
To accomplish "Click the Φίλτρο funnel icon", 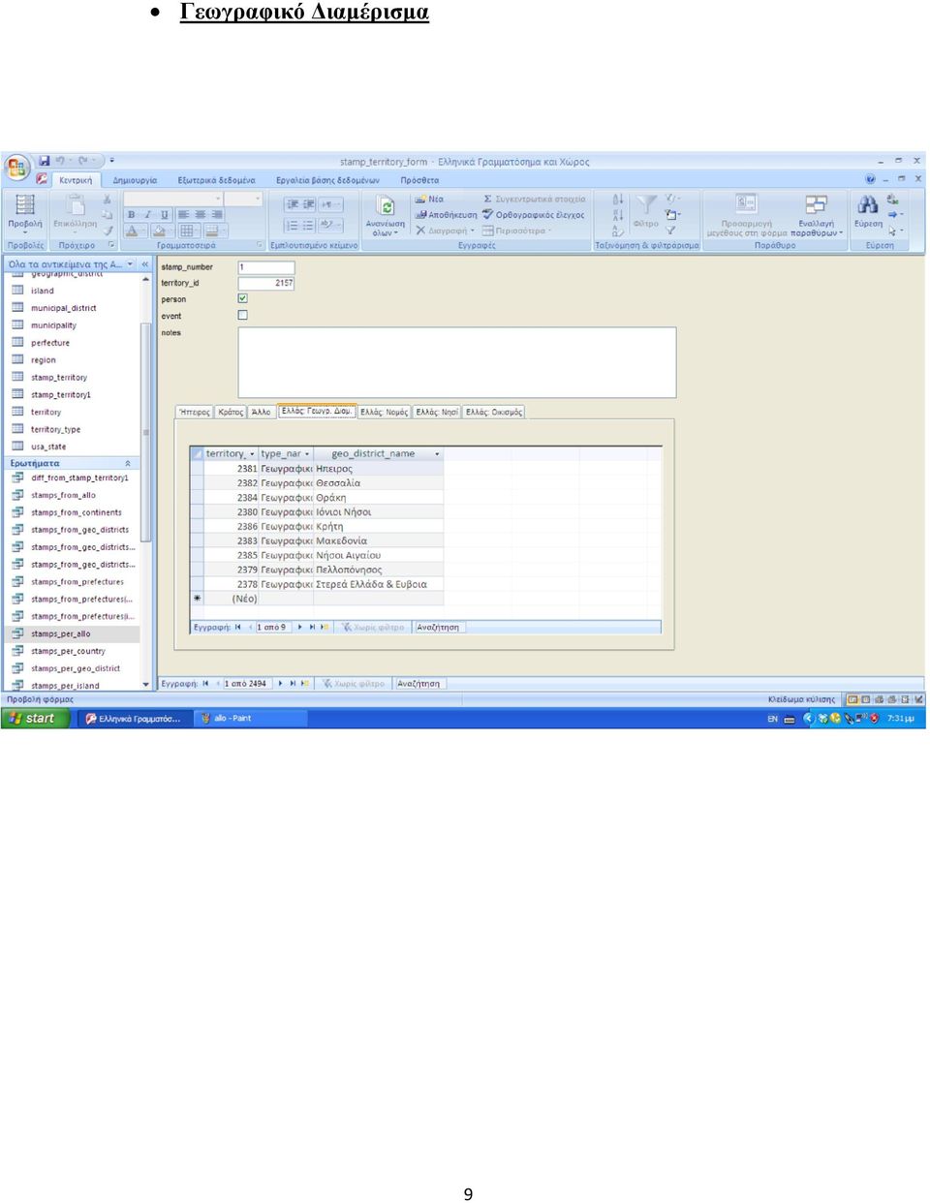I will (x=646, y=204).
